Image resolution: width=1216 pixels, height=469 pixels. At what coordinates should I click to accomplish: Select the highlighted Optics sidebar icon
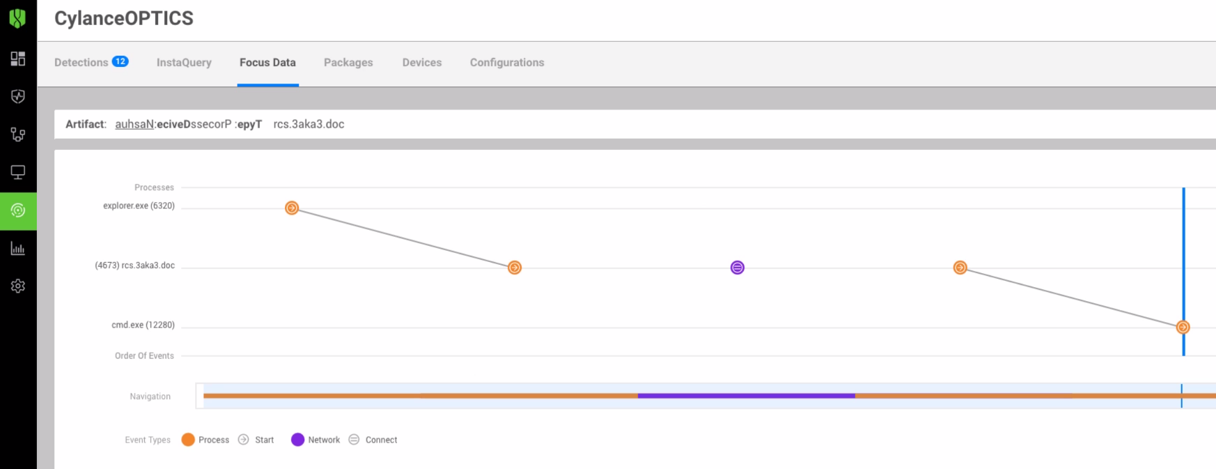(x=18, y=210)
